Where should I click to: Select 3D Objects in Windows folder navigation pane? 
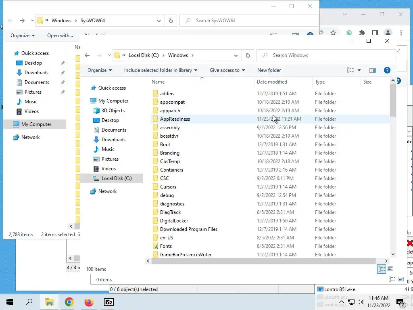coord(113,111)
